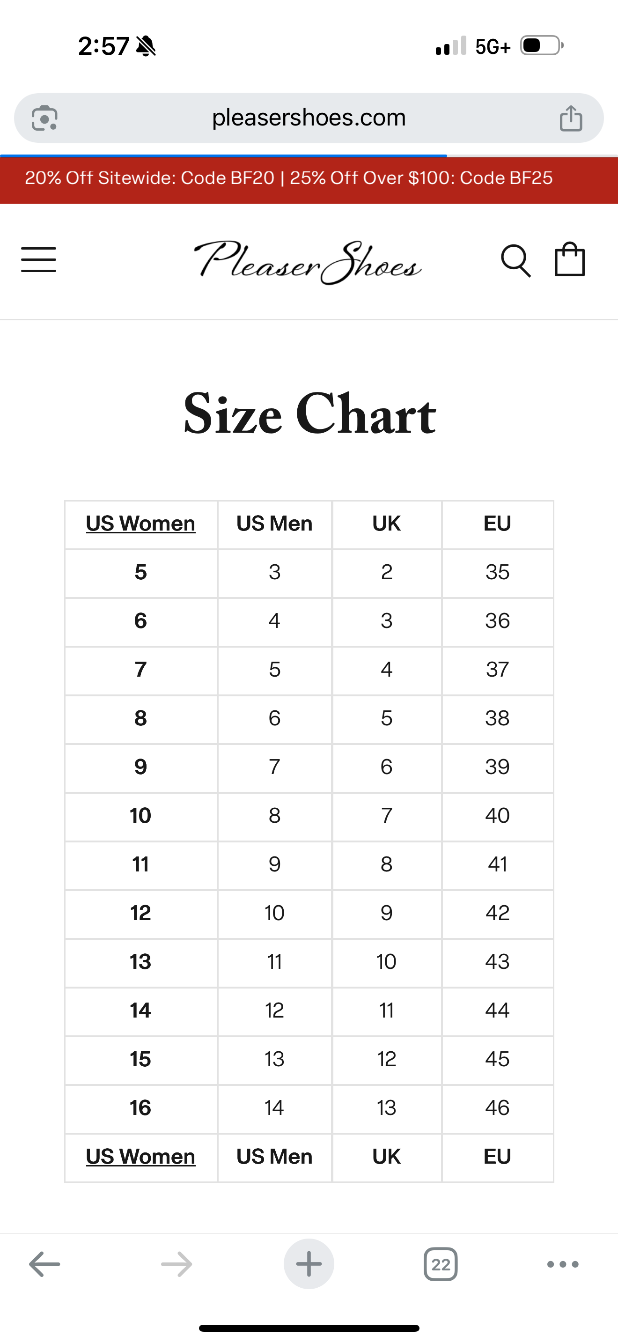This screenshot has height=1343, width=618.
Task: Open the hamburger navigation menu
Action: pos(38,259)
